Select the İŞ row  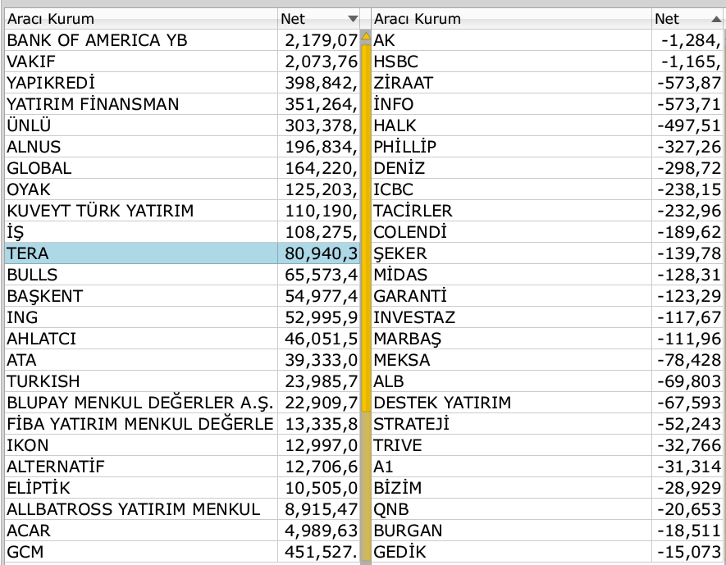(x=182, y=232)
